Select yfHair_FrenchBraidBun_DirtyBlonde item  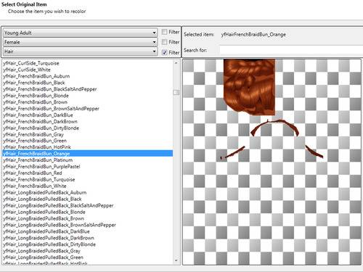click(41, 128)
